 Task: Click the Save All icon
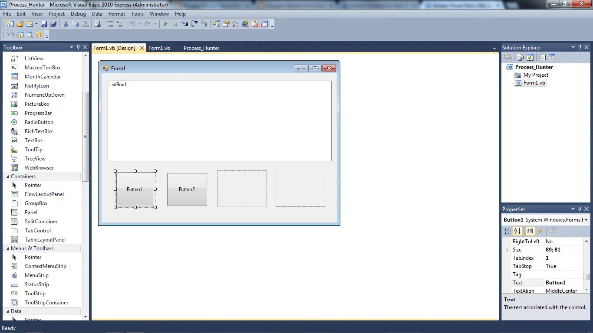pyautogui.click(x=53, y=24)
